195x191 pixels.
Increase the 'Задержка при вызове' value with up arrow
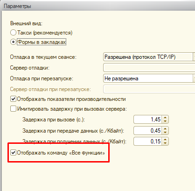[x=165, y=118]
